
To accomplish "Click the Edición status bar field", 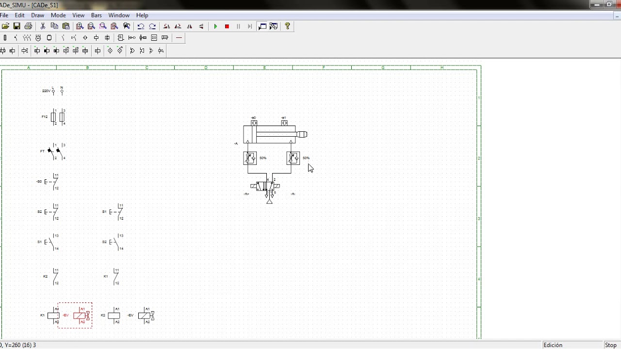I will 572,345.
